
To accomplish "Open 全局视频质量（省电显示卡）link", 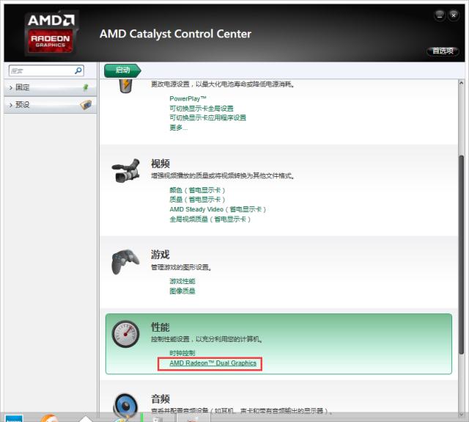I will (210, 219).
